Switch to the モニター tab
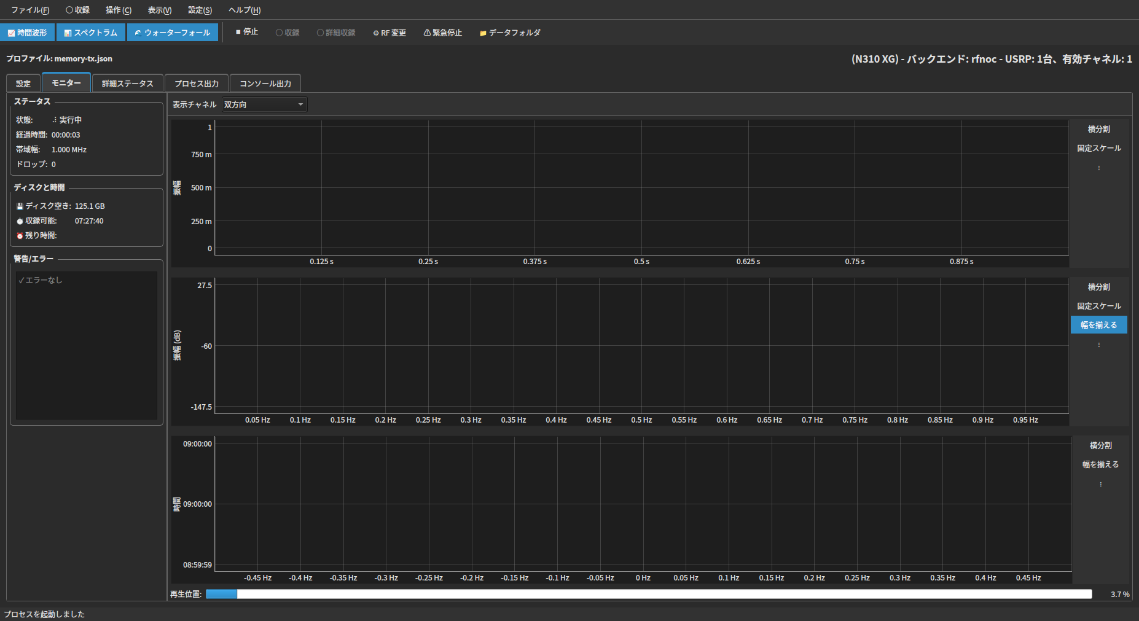Image resolution: width=1139 pixels, height=621 pixels. pyautogui.click(x=66, y=82)
